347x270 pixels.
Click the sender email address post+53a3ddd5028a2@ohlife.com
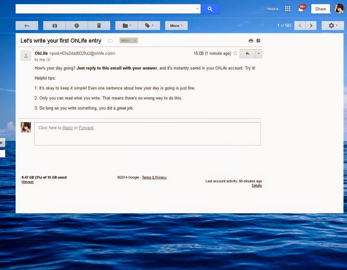click(82, 53)
